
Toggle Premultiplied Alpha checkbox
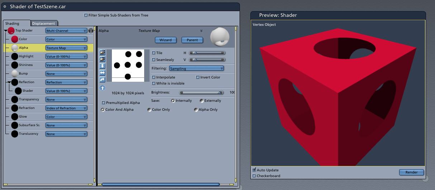tap(104, 103)
